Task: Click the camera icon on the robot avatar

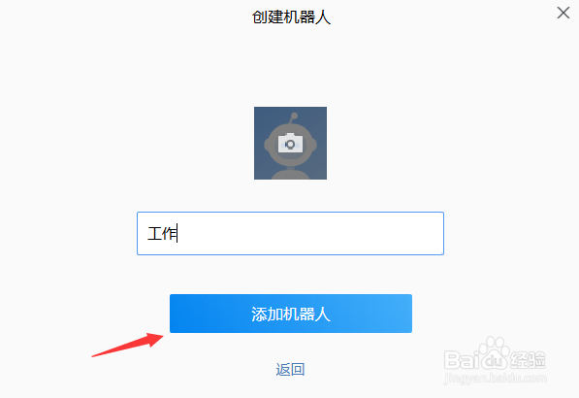Action: point(290,144)
